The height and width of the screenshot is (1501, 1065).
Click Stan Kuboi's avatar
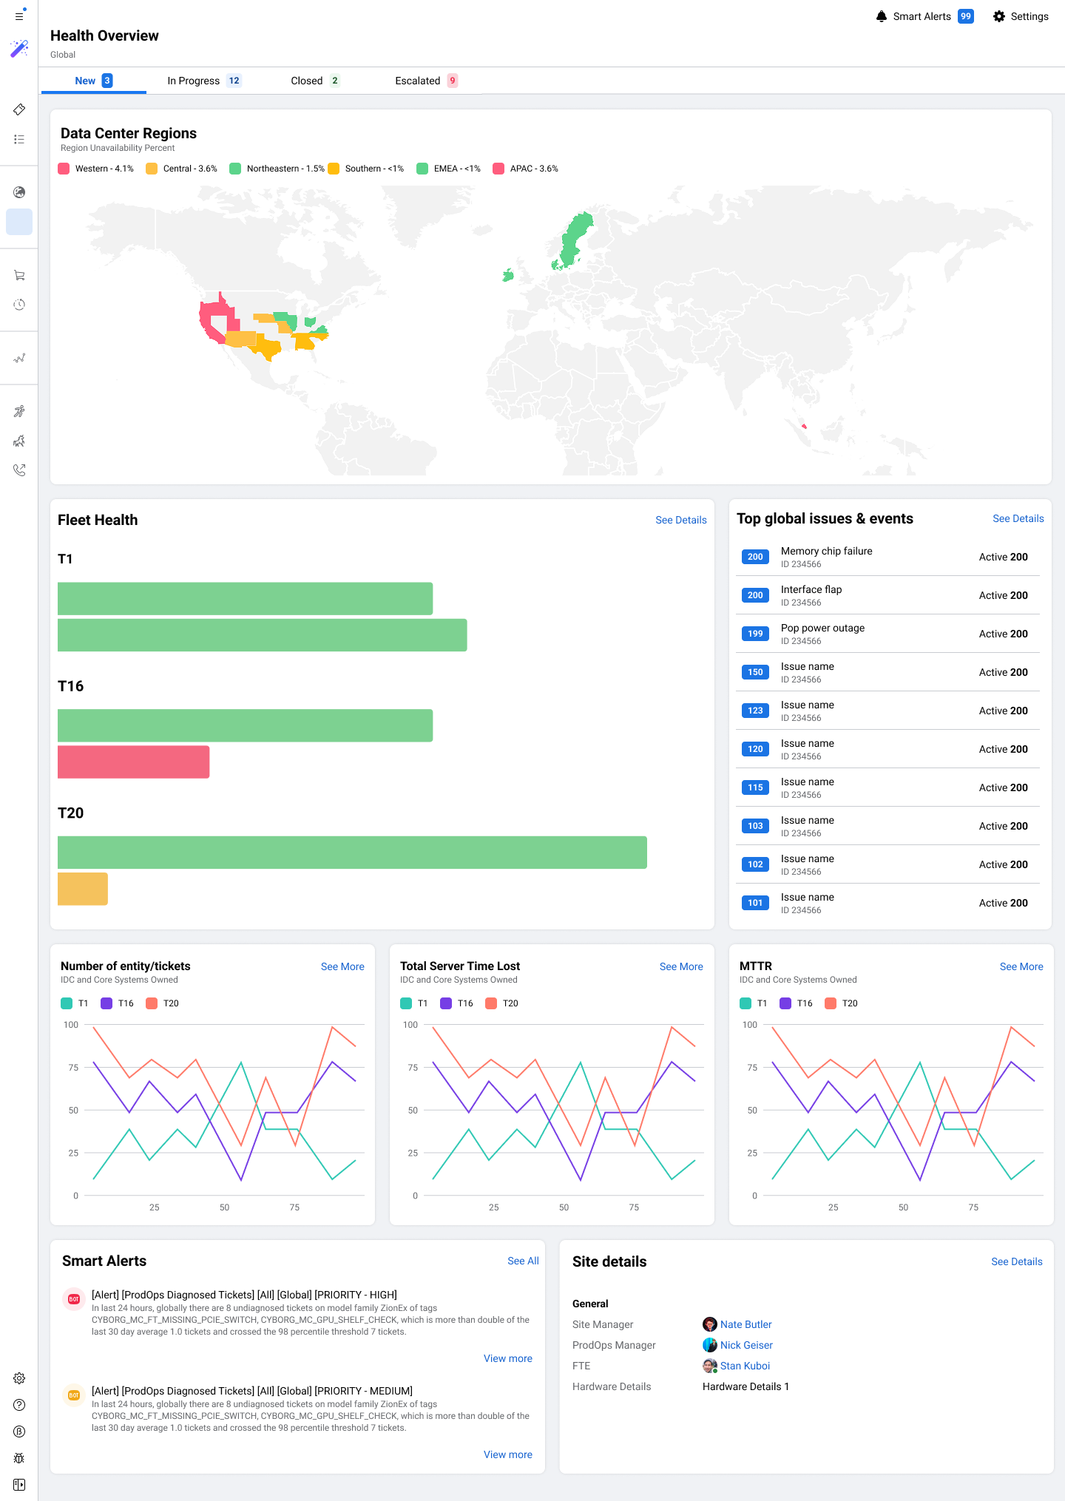709,1366
